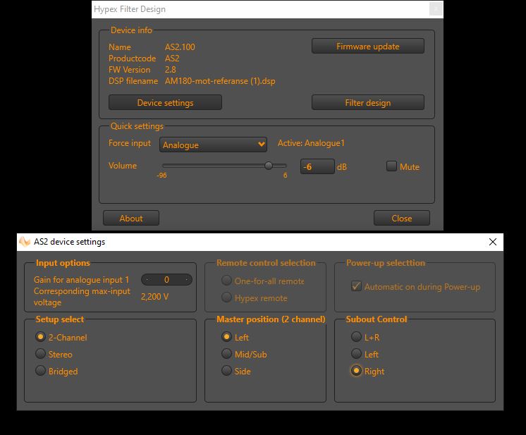Select 2-Channel setup option
This screenshot has height=435, width=526.
point(40,337)
